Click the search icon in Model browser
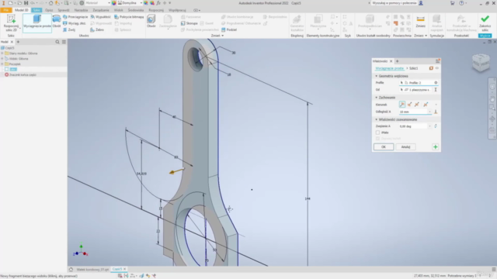497x279 pixels. pyautogui.click(x=57, y=42)
